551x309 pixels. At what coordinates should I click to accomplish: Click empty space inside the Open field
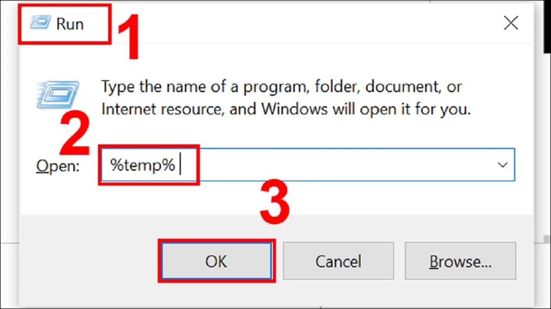[x=337, y=165]
